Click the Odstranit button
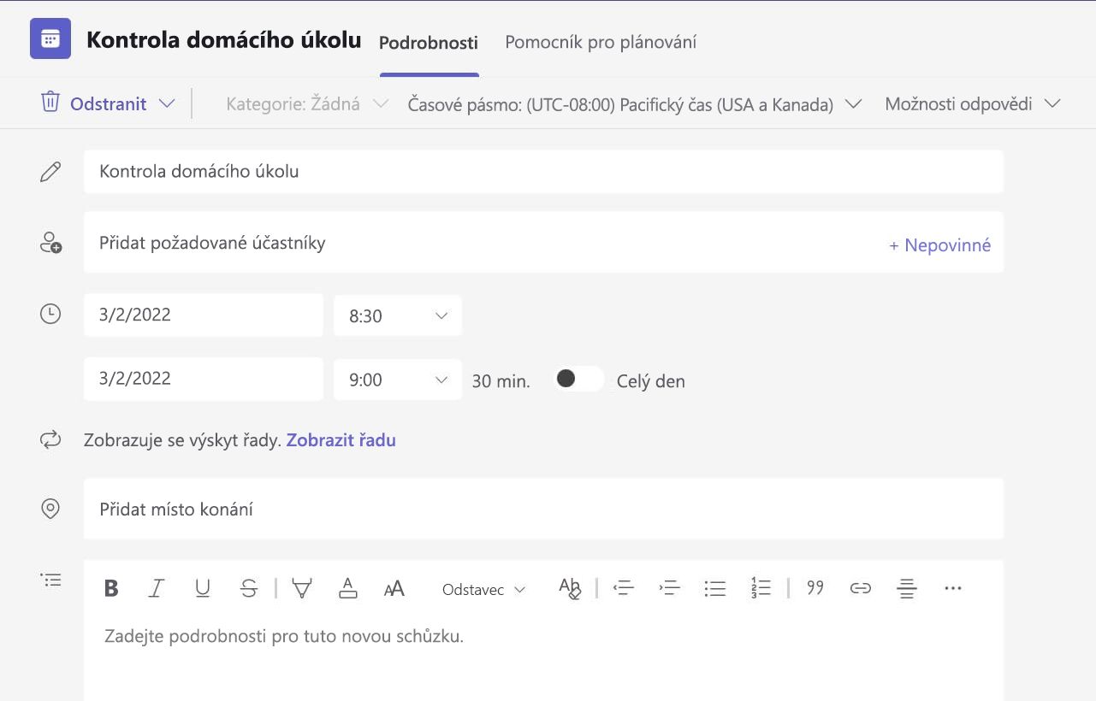The width and height of the screenshot is (1096, 701). tap(109, 103)
